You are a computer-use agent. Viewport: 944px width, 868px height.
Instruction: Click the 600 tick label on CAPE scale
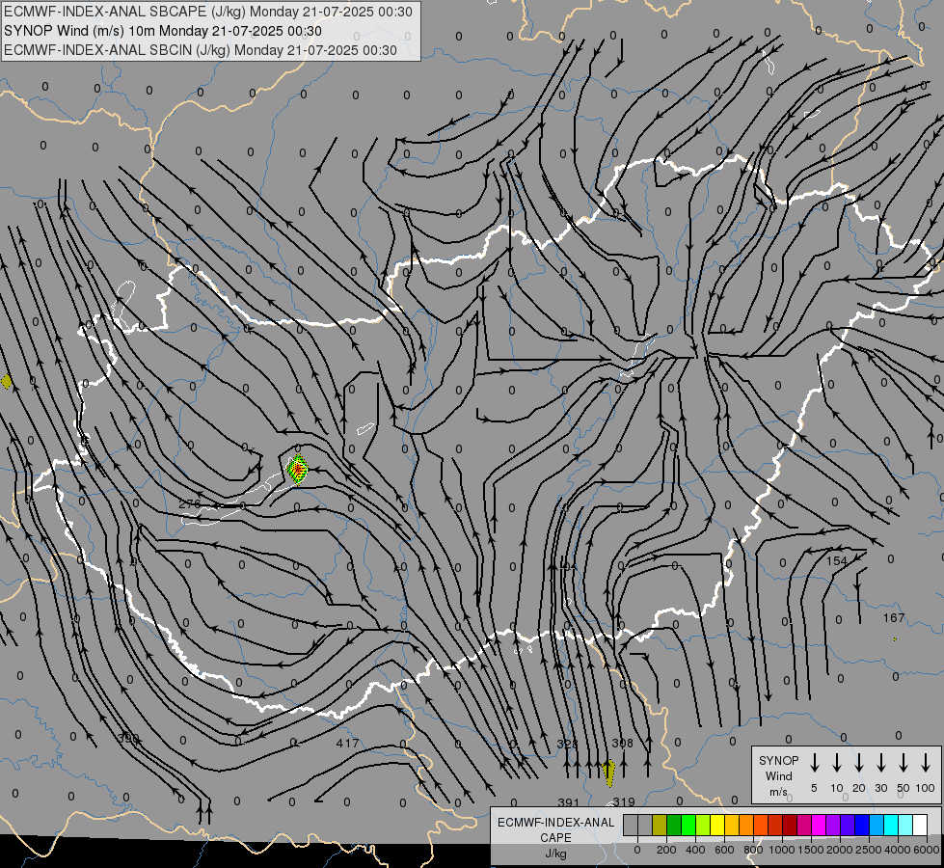pos(724,850)
